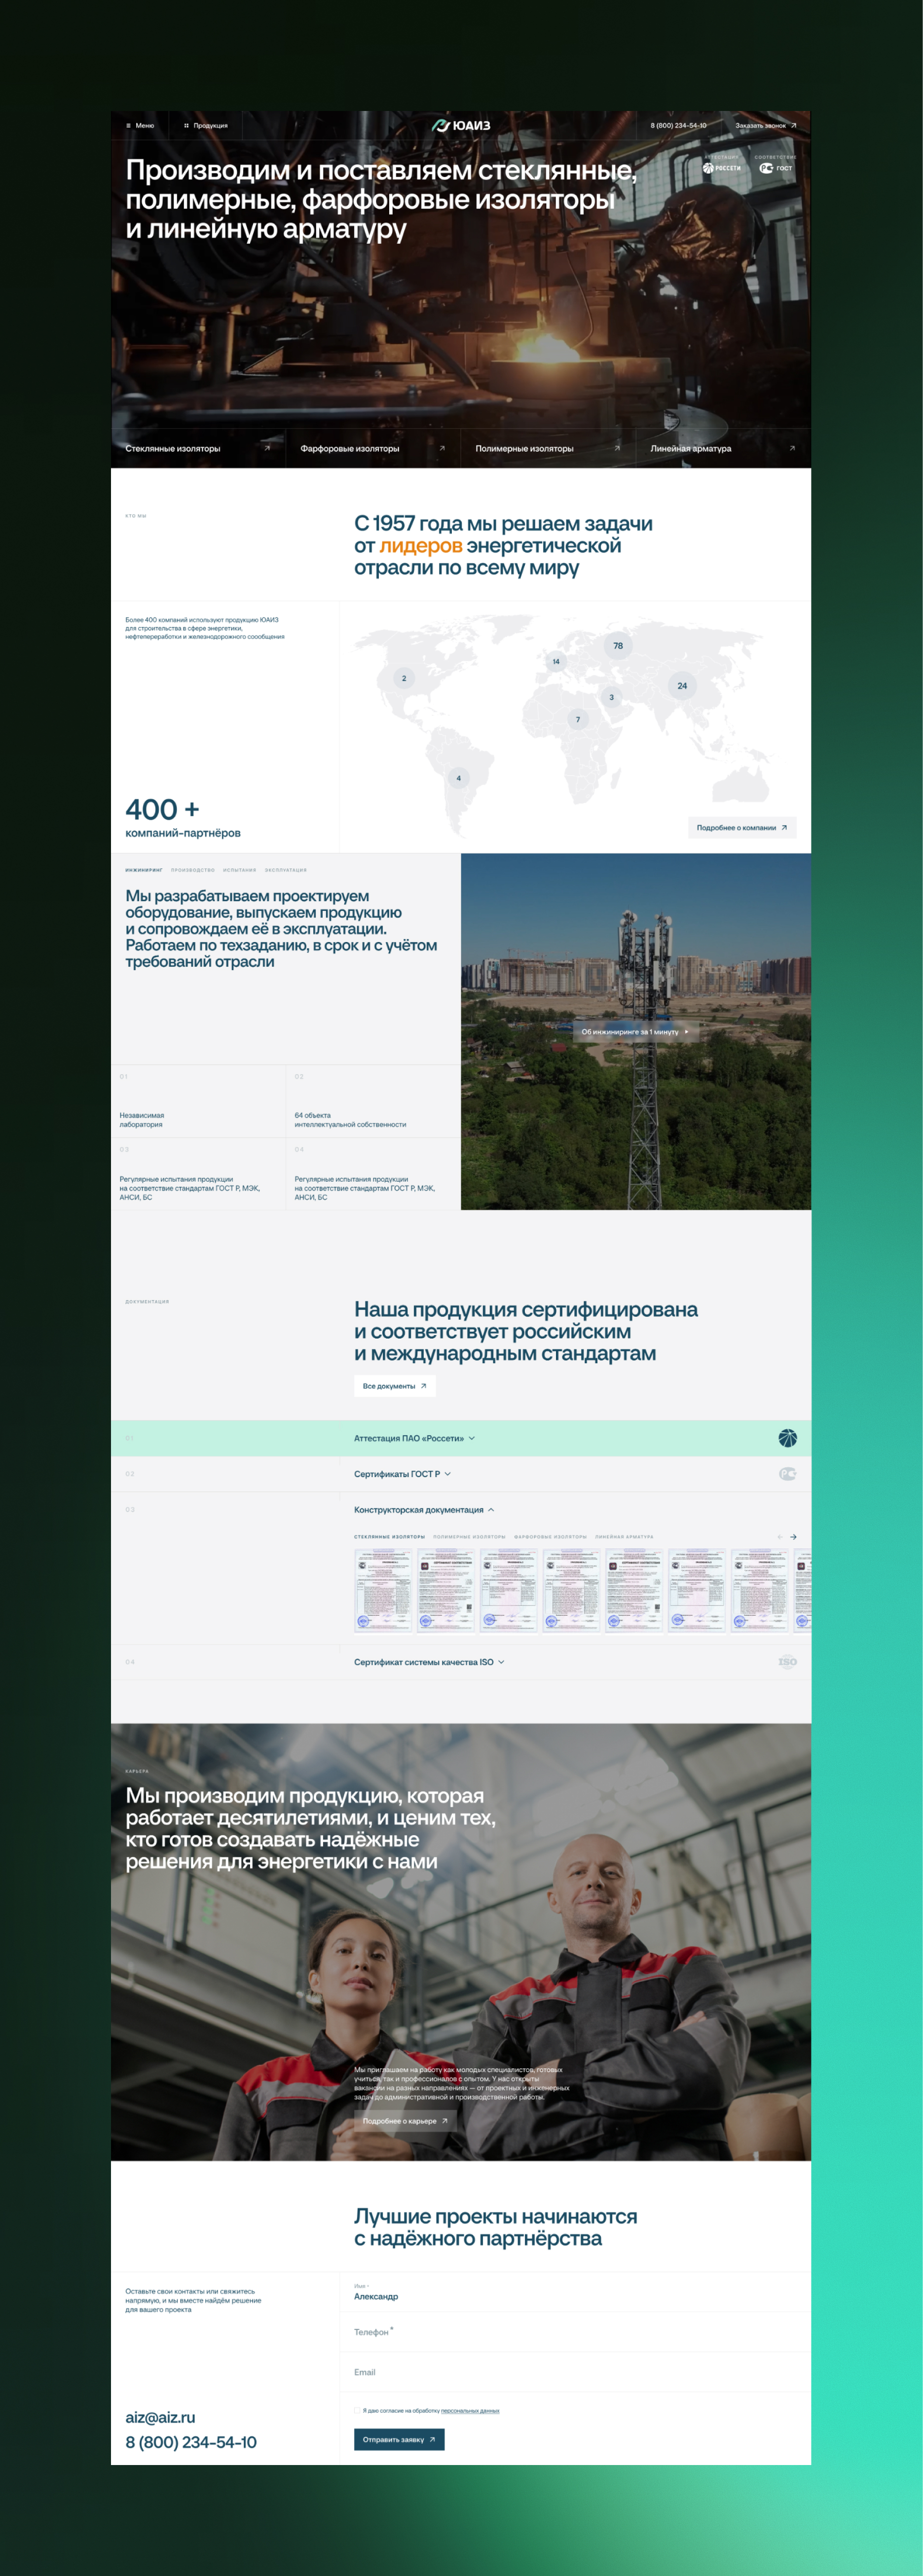Select the Полимерные изоляторы documents tab
The image size is (923, 2576).
pyautogui.click(x=470, y=1537)
